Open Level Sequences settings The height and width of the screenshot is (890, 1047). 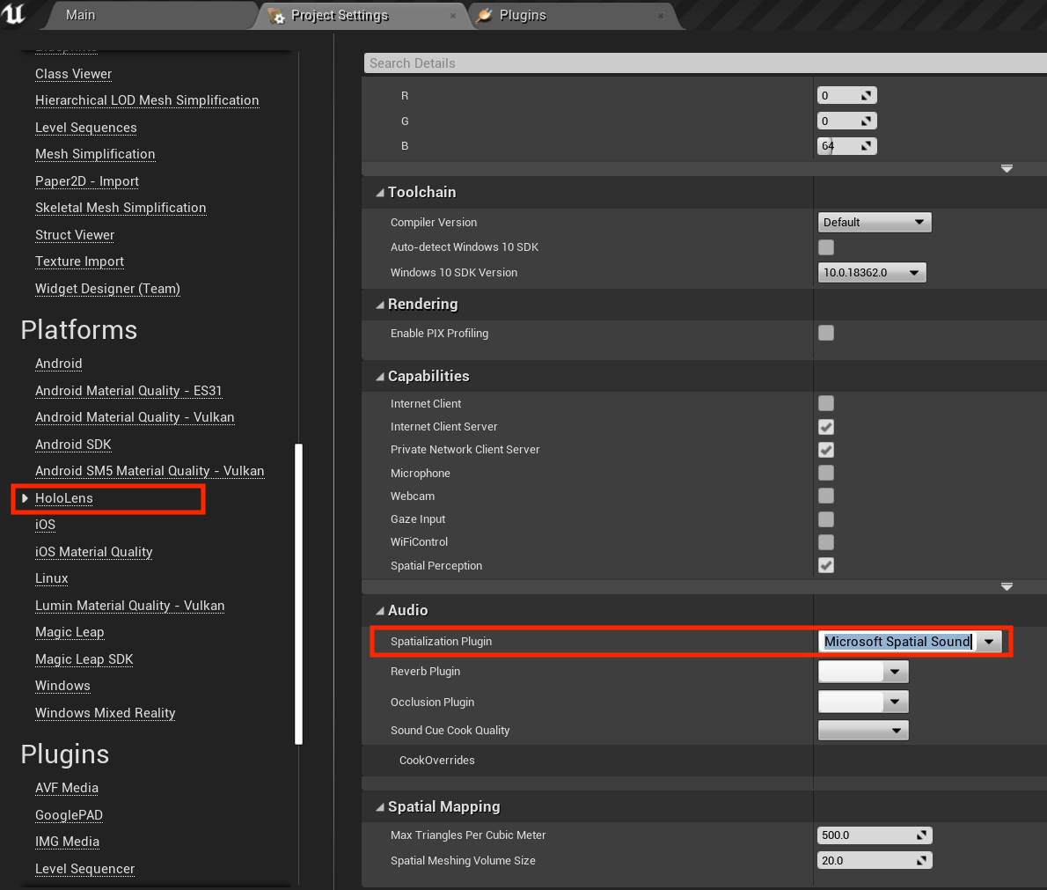pyautogui.click(x=85, y=128)
